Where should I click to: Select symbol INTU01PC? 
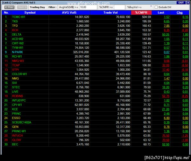pos(19,100)
